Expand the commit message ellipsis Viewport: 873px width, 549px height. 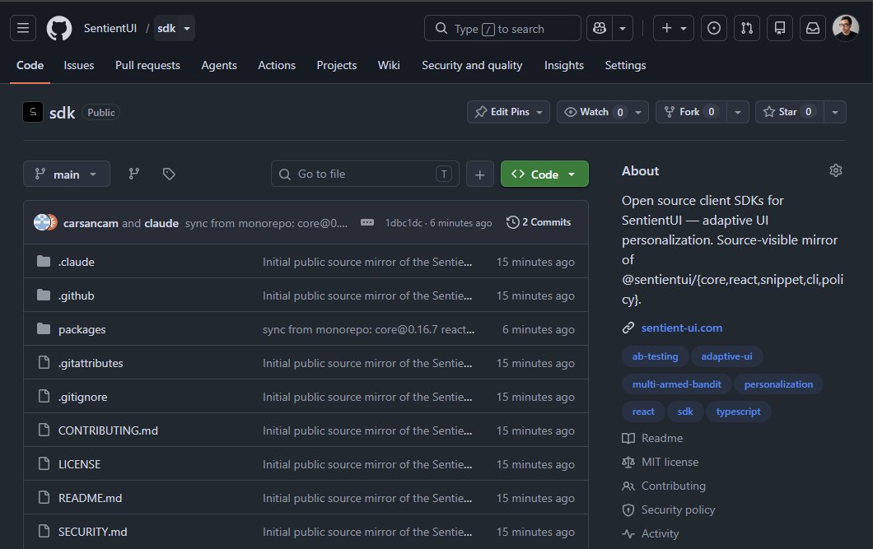(x=366, y=222)
